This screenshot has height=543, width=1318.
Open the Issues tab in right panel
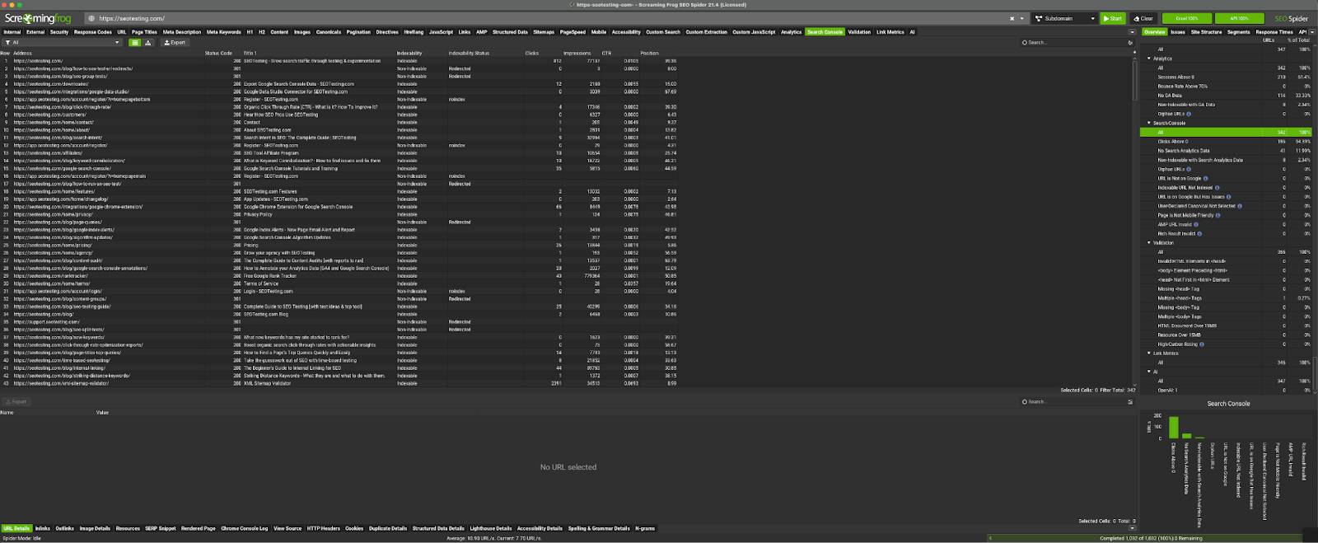click(1178, 32)
